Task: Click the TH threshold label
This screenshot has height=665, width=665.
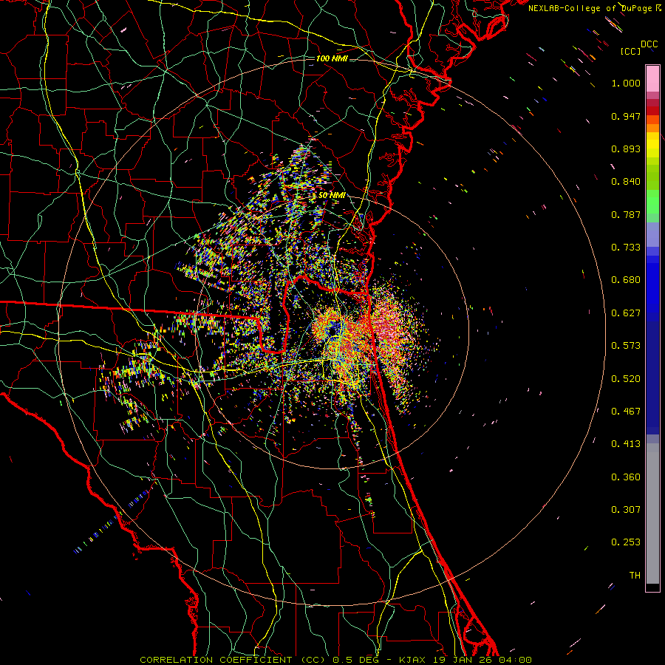Action: point(635,576)
